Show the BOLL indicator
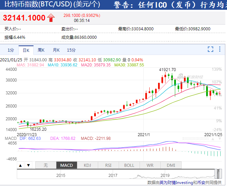This screenshot has height=186, width=227. [129, 165]
